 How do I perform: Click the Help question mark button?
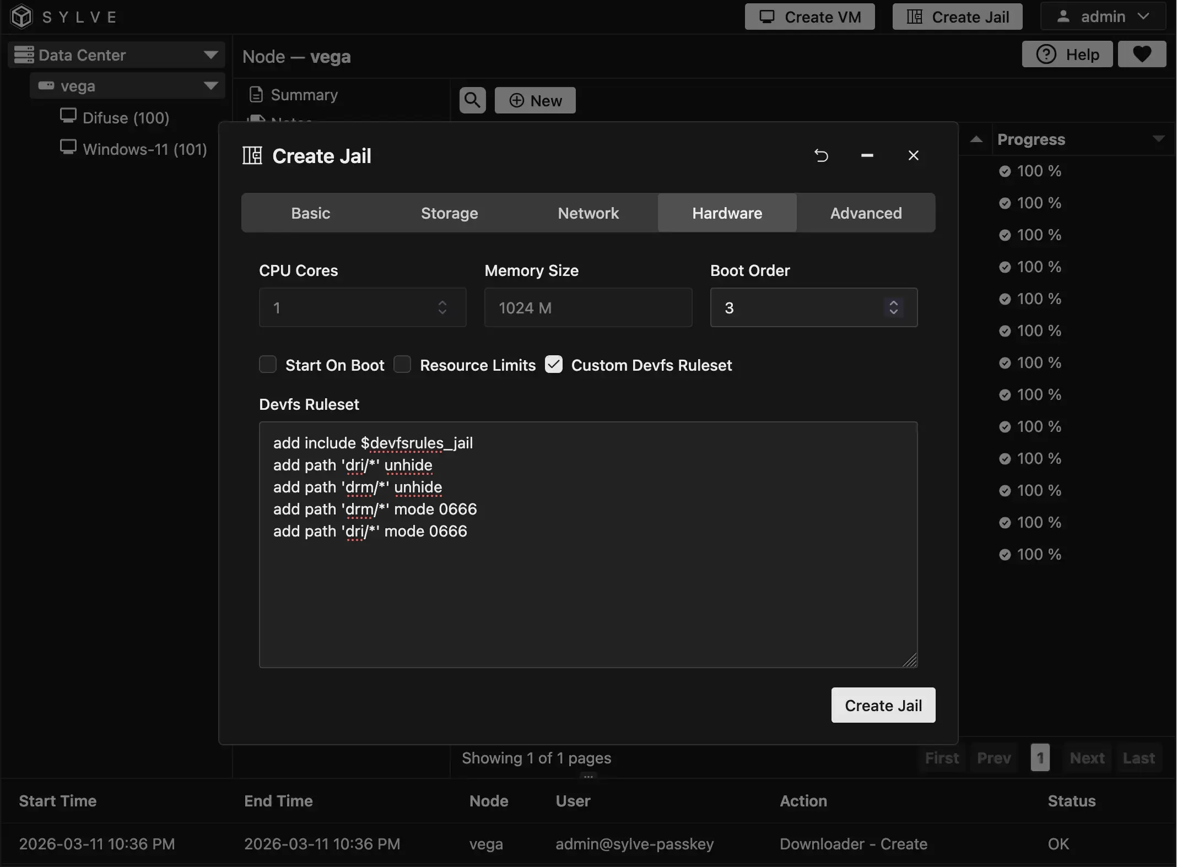click(x=1067, y=54)
